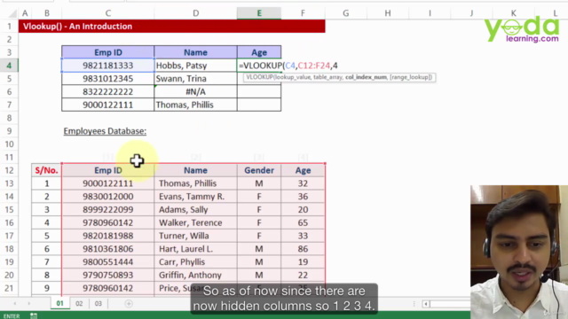Click the Swann, Trina name cell
The height and width of the screenshot is (319, 568).
195,79
